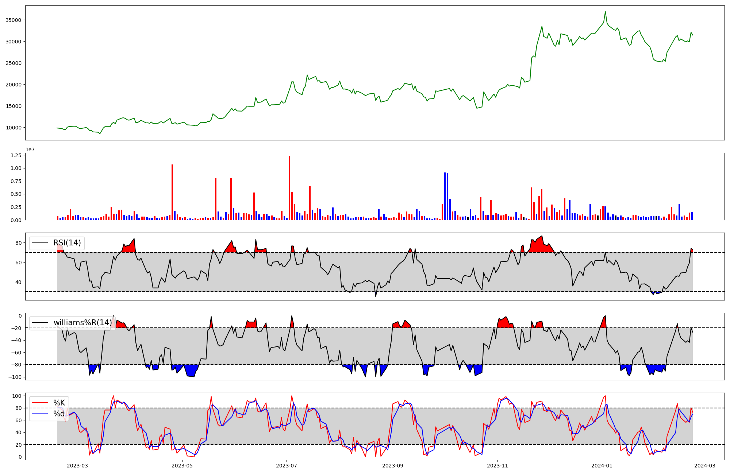730x474 pixels.
Task: Click the %d legend entry
Action: pos(59,414)
